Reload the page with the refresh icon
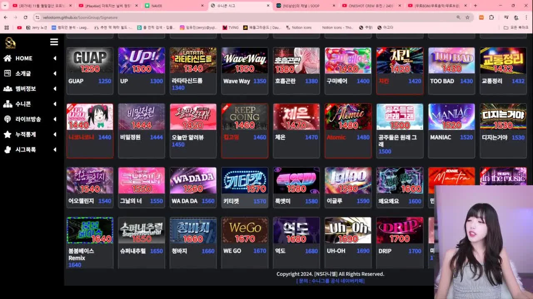 pyautogui.click(x=25, y=17)
